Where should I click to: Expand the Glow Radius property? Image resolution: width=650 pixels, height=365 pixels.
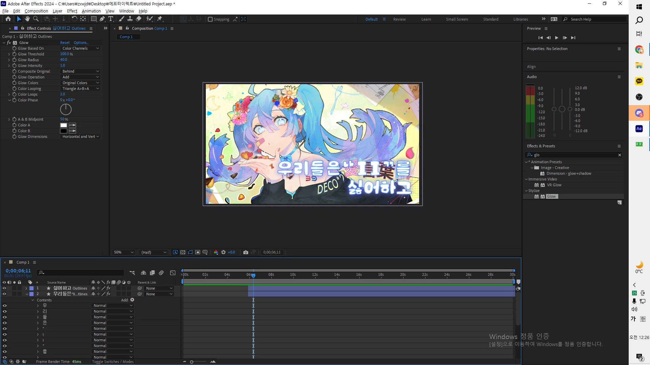tap(9, 60)
